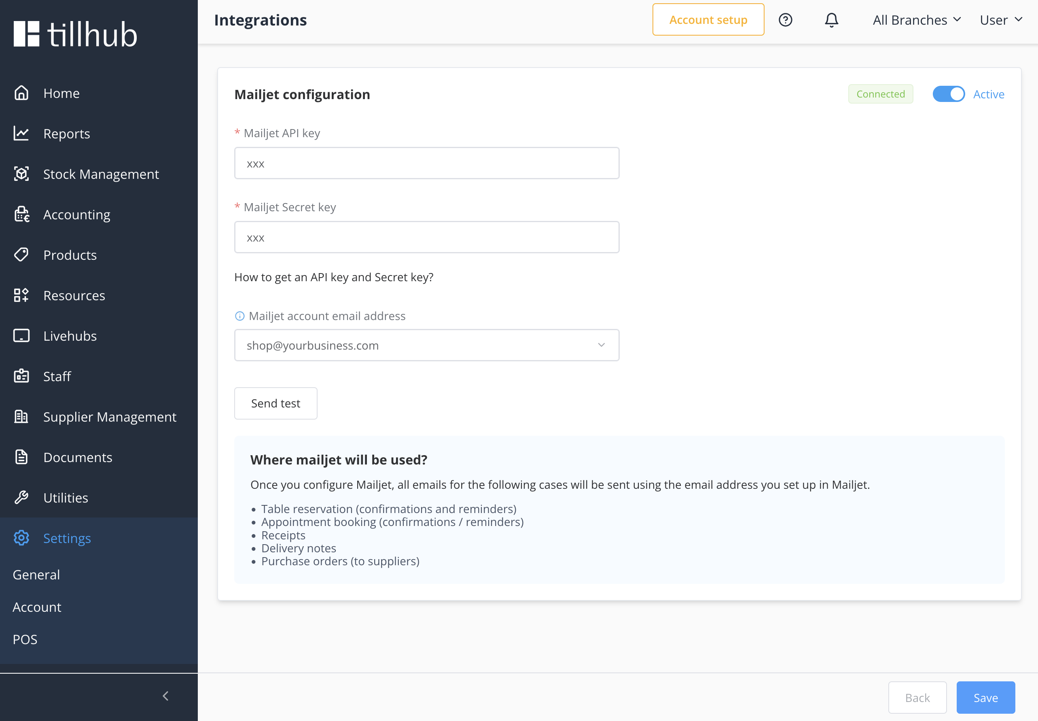Viewport: 1038px width, 721px height.
Task: Expand the All Branches dropdown
Action: (x=916, y=20)
